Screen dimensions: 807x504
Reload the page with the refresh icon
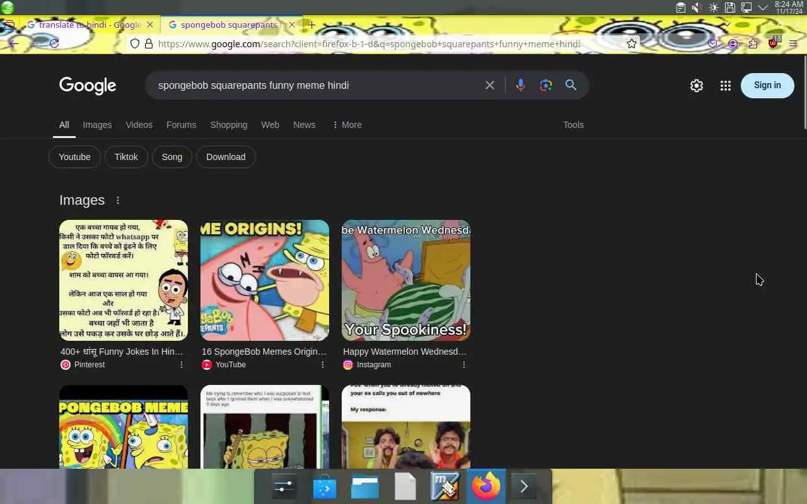point(54,43)
